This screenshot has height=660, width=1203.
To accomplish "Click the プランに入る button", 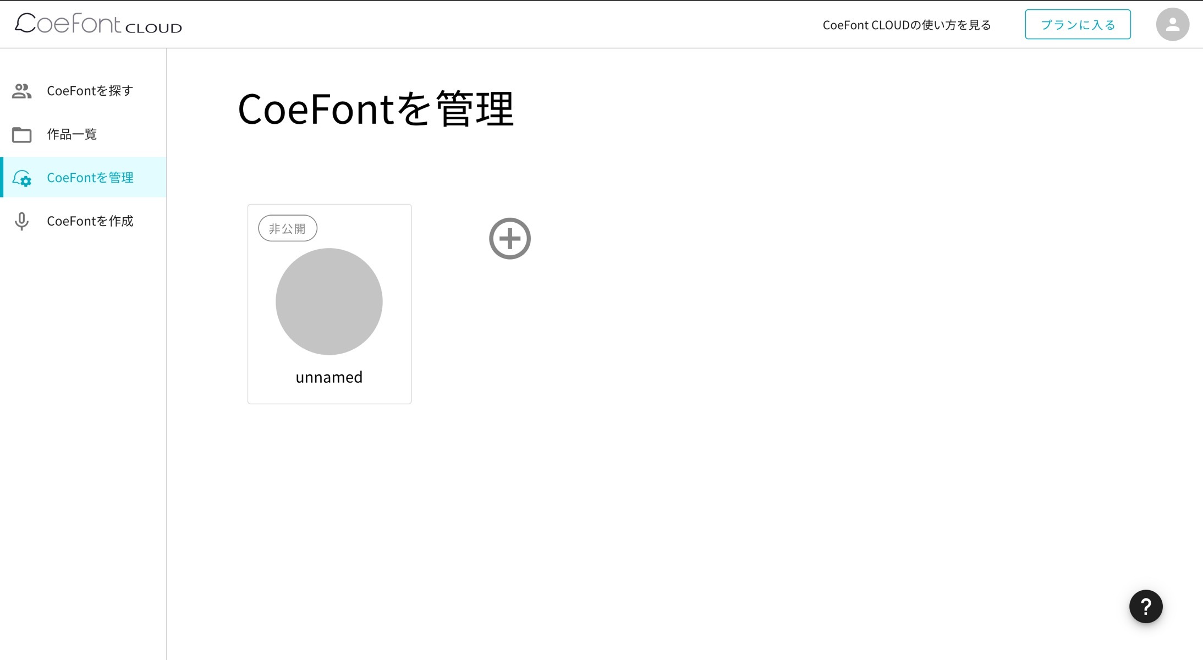I will (x=1078, y=24).
